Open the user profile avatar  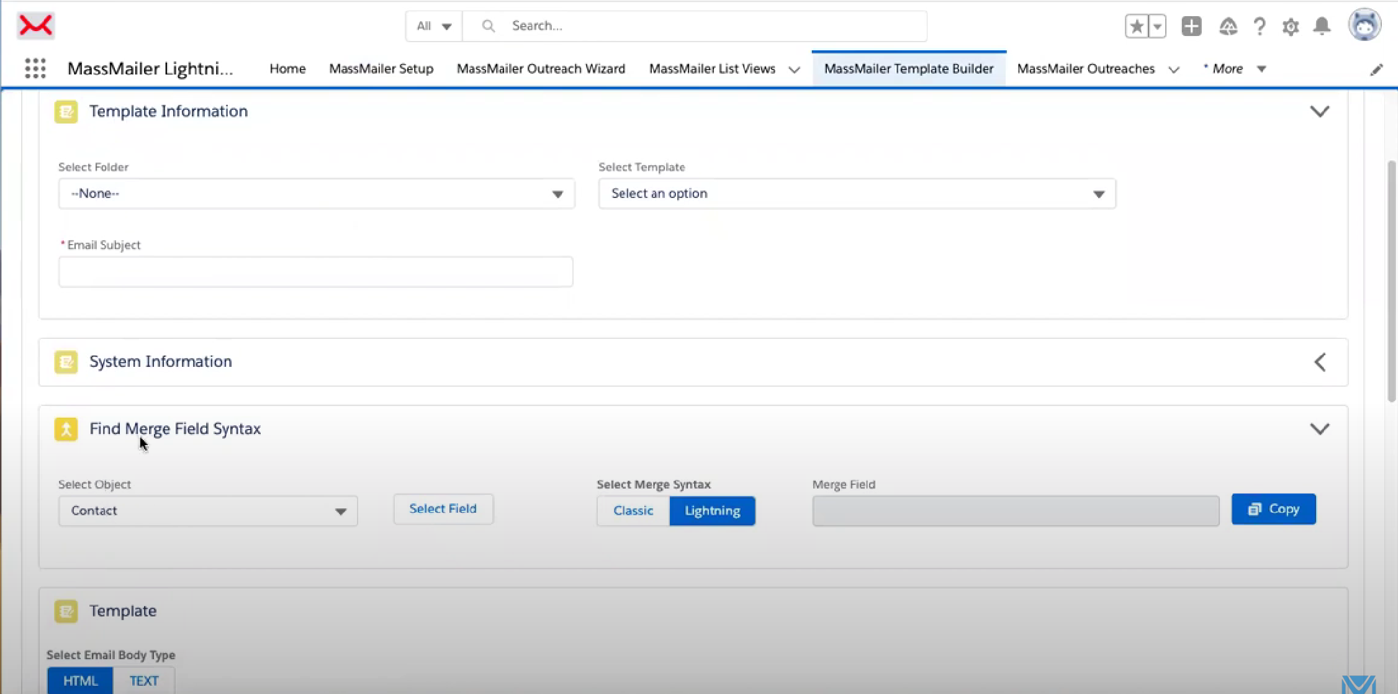click(1364, 25)
